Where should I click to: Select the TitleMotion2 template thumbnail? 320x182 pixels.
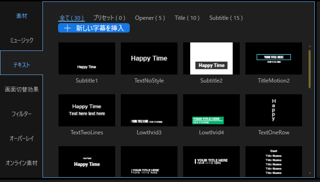274,58
